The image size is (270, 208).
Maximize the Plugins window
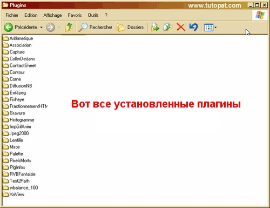pos(257,5)
